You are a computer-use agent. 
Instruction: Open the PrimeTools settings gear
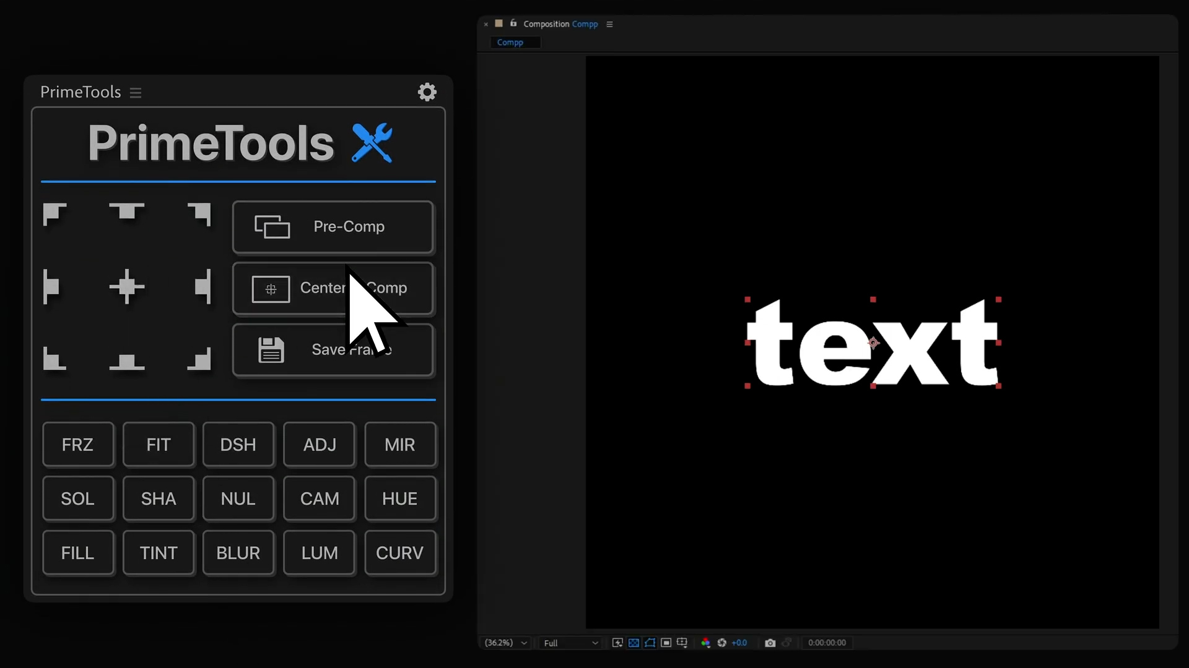(427, 92)
